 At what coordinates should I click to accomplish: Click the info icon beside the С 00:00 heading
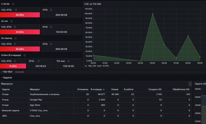coord(13,4)
